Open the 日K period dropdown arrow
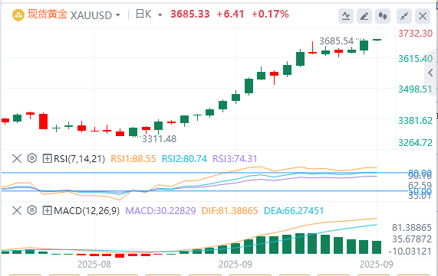438x276 pixels. 160,15
